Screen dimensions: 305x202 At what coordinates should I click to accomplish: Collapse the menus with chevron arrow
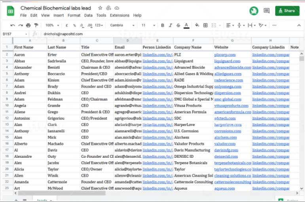tap(299, 25)
